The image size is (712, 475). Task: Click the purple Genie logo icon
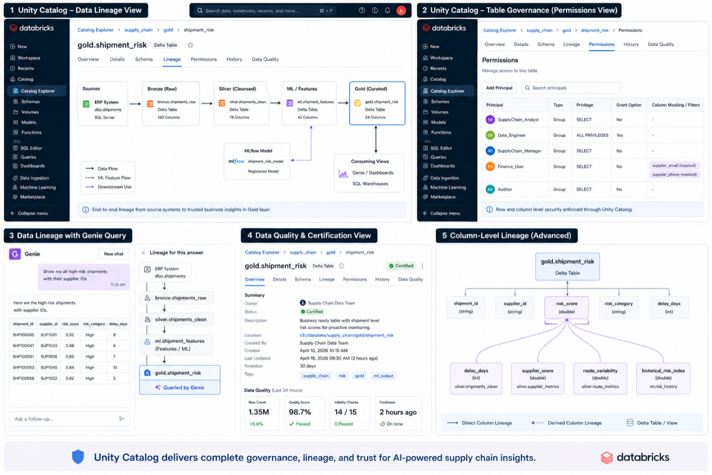coord(15,254)
